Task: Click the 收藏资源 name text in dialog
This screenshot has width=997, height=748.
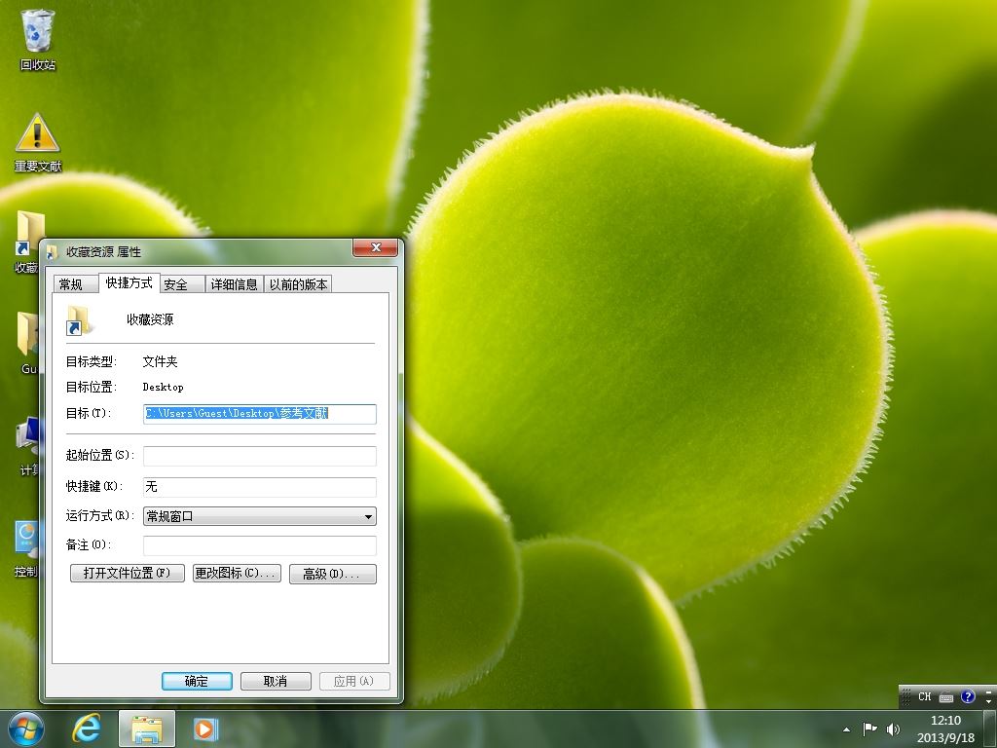Action: pos(150,319)
